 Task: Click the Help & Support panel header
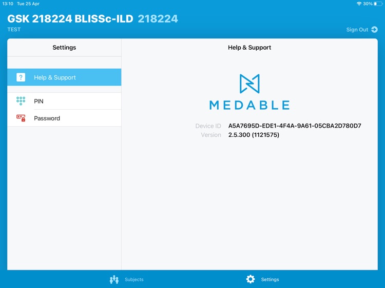[249, 47]
